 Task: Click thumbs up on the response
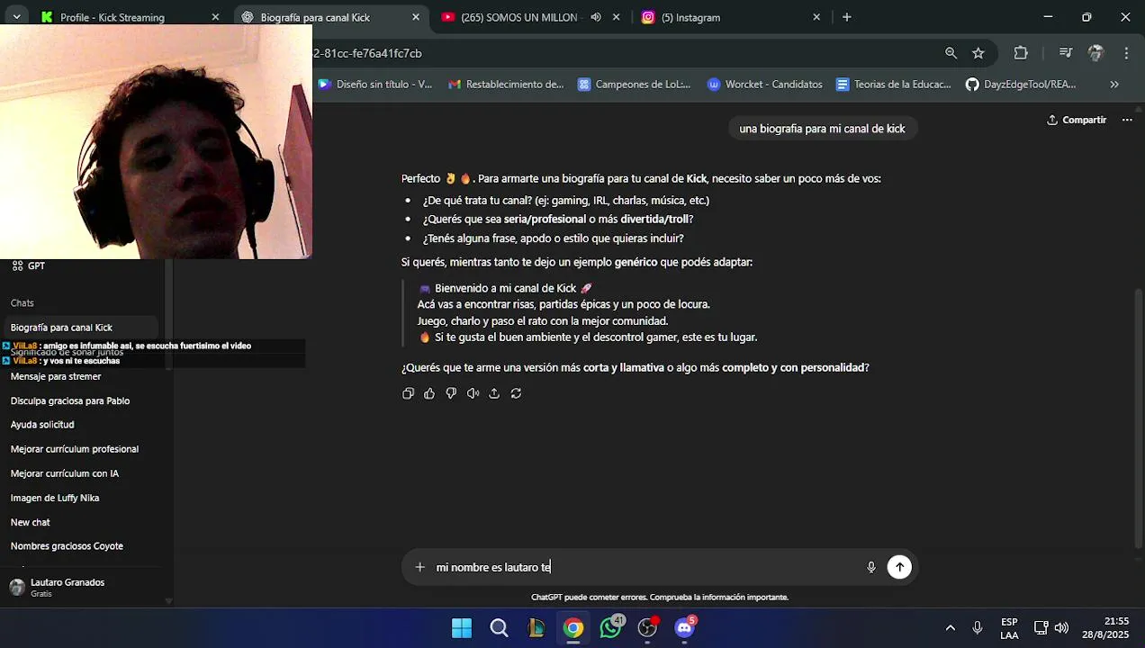coord(429,393)
